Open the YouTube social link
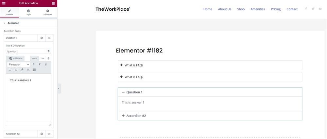This screenshot has height=139, width=327. [320, 9]
